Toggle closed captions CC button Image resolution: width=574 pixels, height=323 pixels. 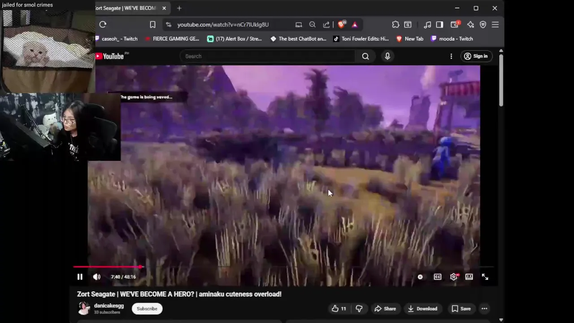point(438,277)
